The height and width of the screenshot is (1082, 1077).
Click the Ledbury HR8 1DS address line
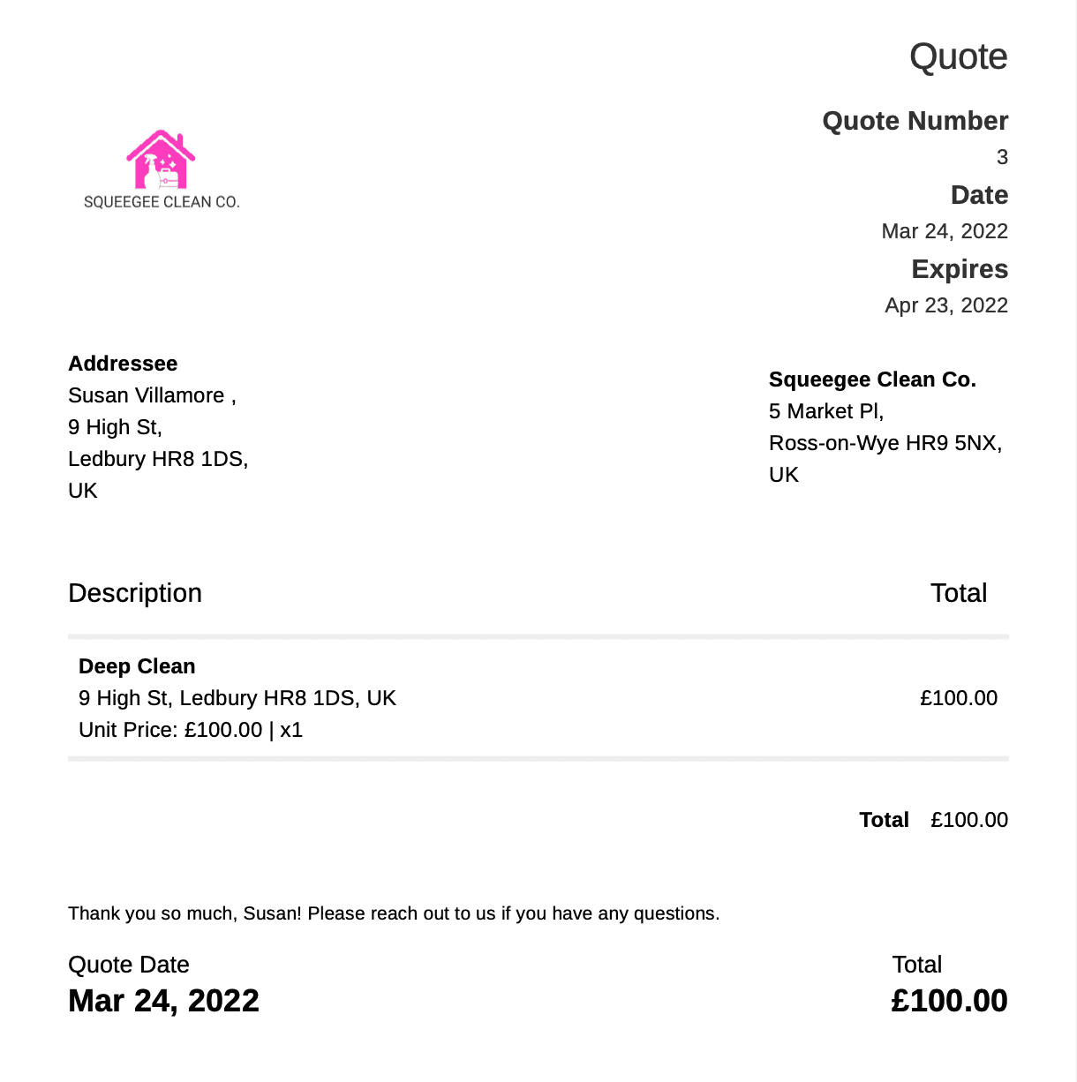[x=158, y=459]
